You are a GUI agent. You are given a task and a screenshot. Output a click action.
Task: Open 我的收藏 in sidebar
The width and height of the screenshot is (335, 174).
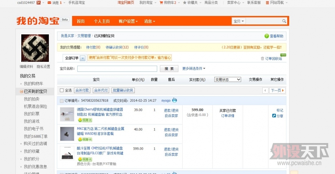32,151
